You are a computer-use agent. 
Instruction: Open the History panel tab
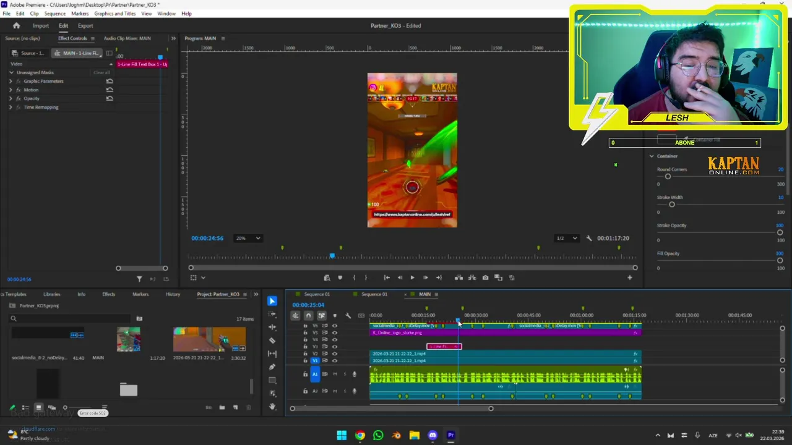click(173, 294)
